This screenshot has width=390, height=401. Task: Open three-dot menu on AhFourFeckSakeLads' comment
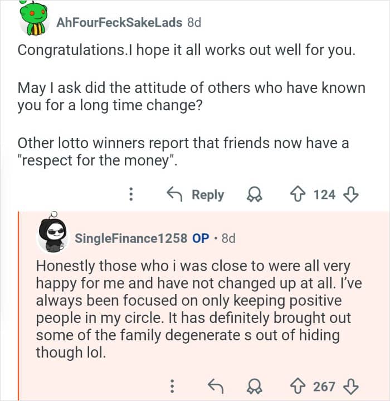click(x=131, y=194)
